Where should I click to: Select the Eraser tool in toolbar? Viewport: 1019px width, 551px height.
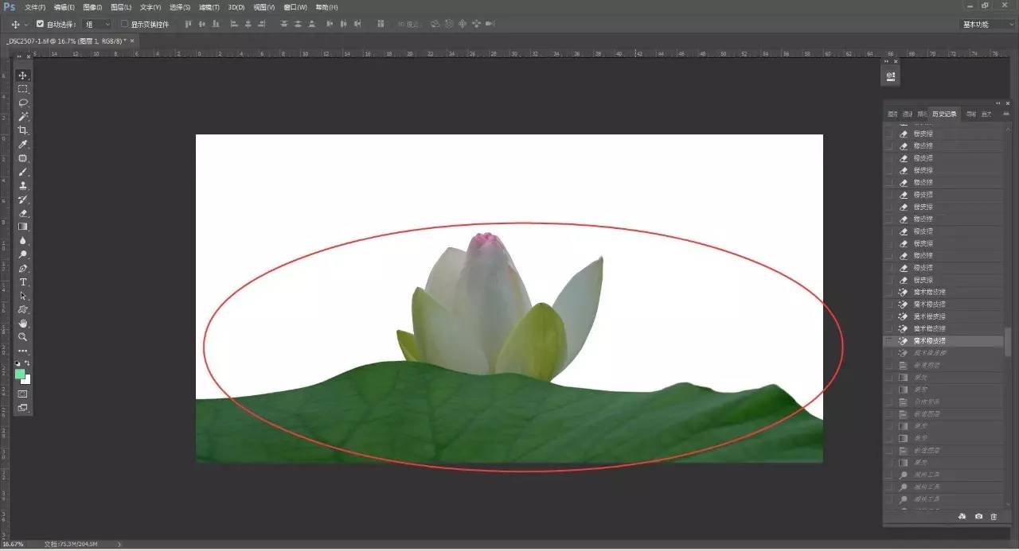click(x=23, y=213)
